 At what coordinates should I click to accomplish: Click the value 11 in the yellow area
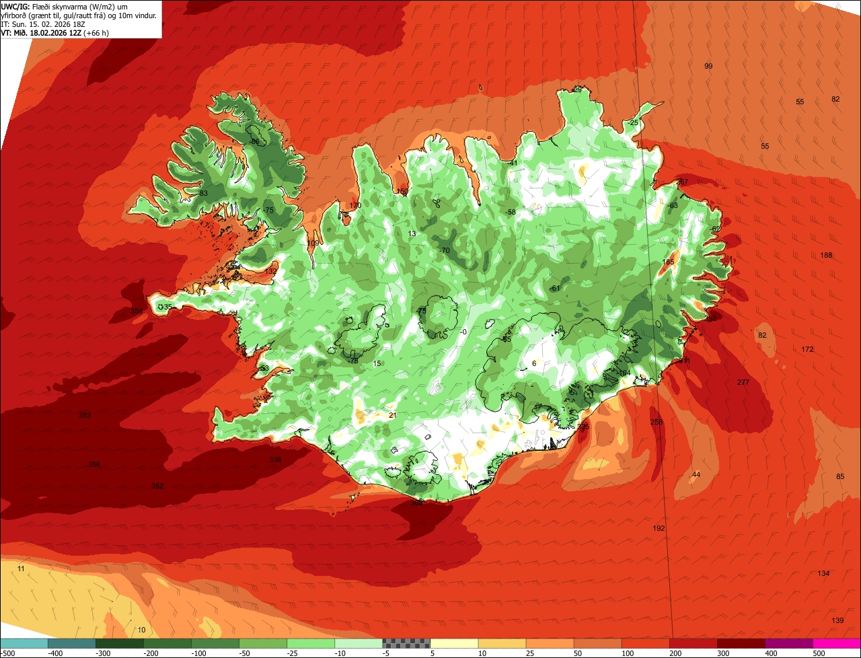point(21,569)
